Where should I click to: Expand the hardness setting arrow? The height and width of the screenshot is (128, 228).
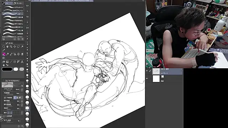[x=22, y=113]
